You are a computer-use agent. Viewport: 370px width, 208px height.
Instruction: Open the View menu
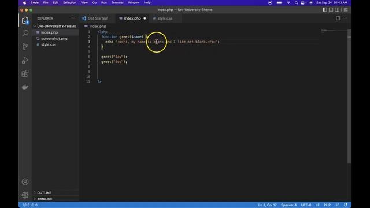tap(84, 3)
